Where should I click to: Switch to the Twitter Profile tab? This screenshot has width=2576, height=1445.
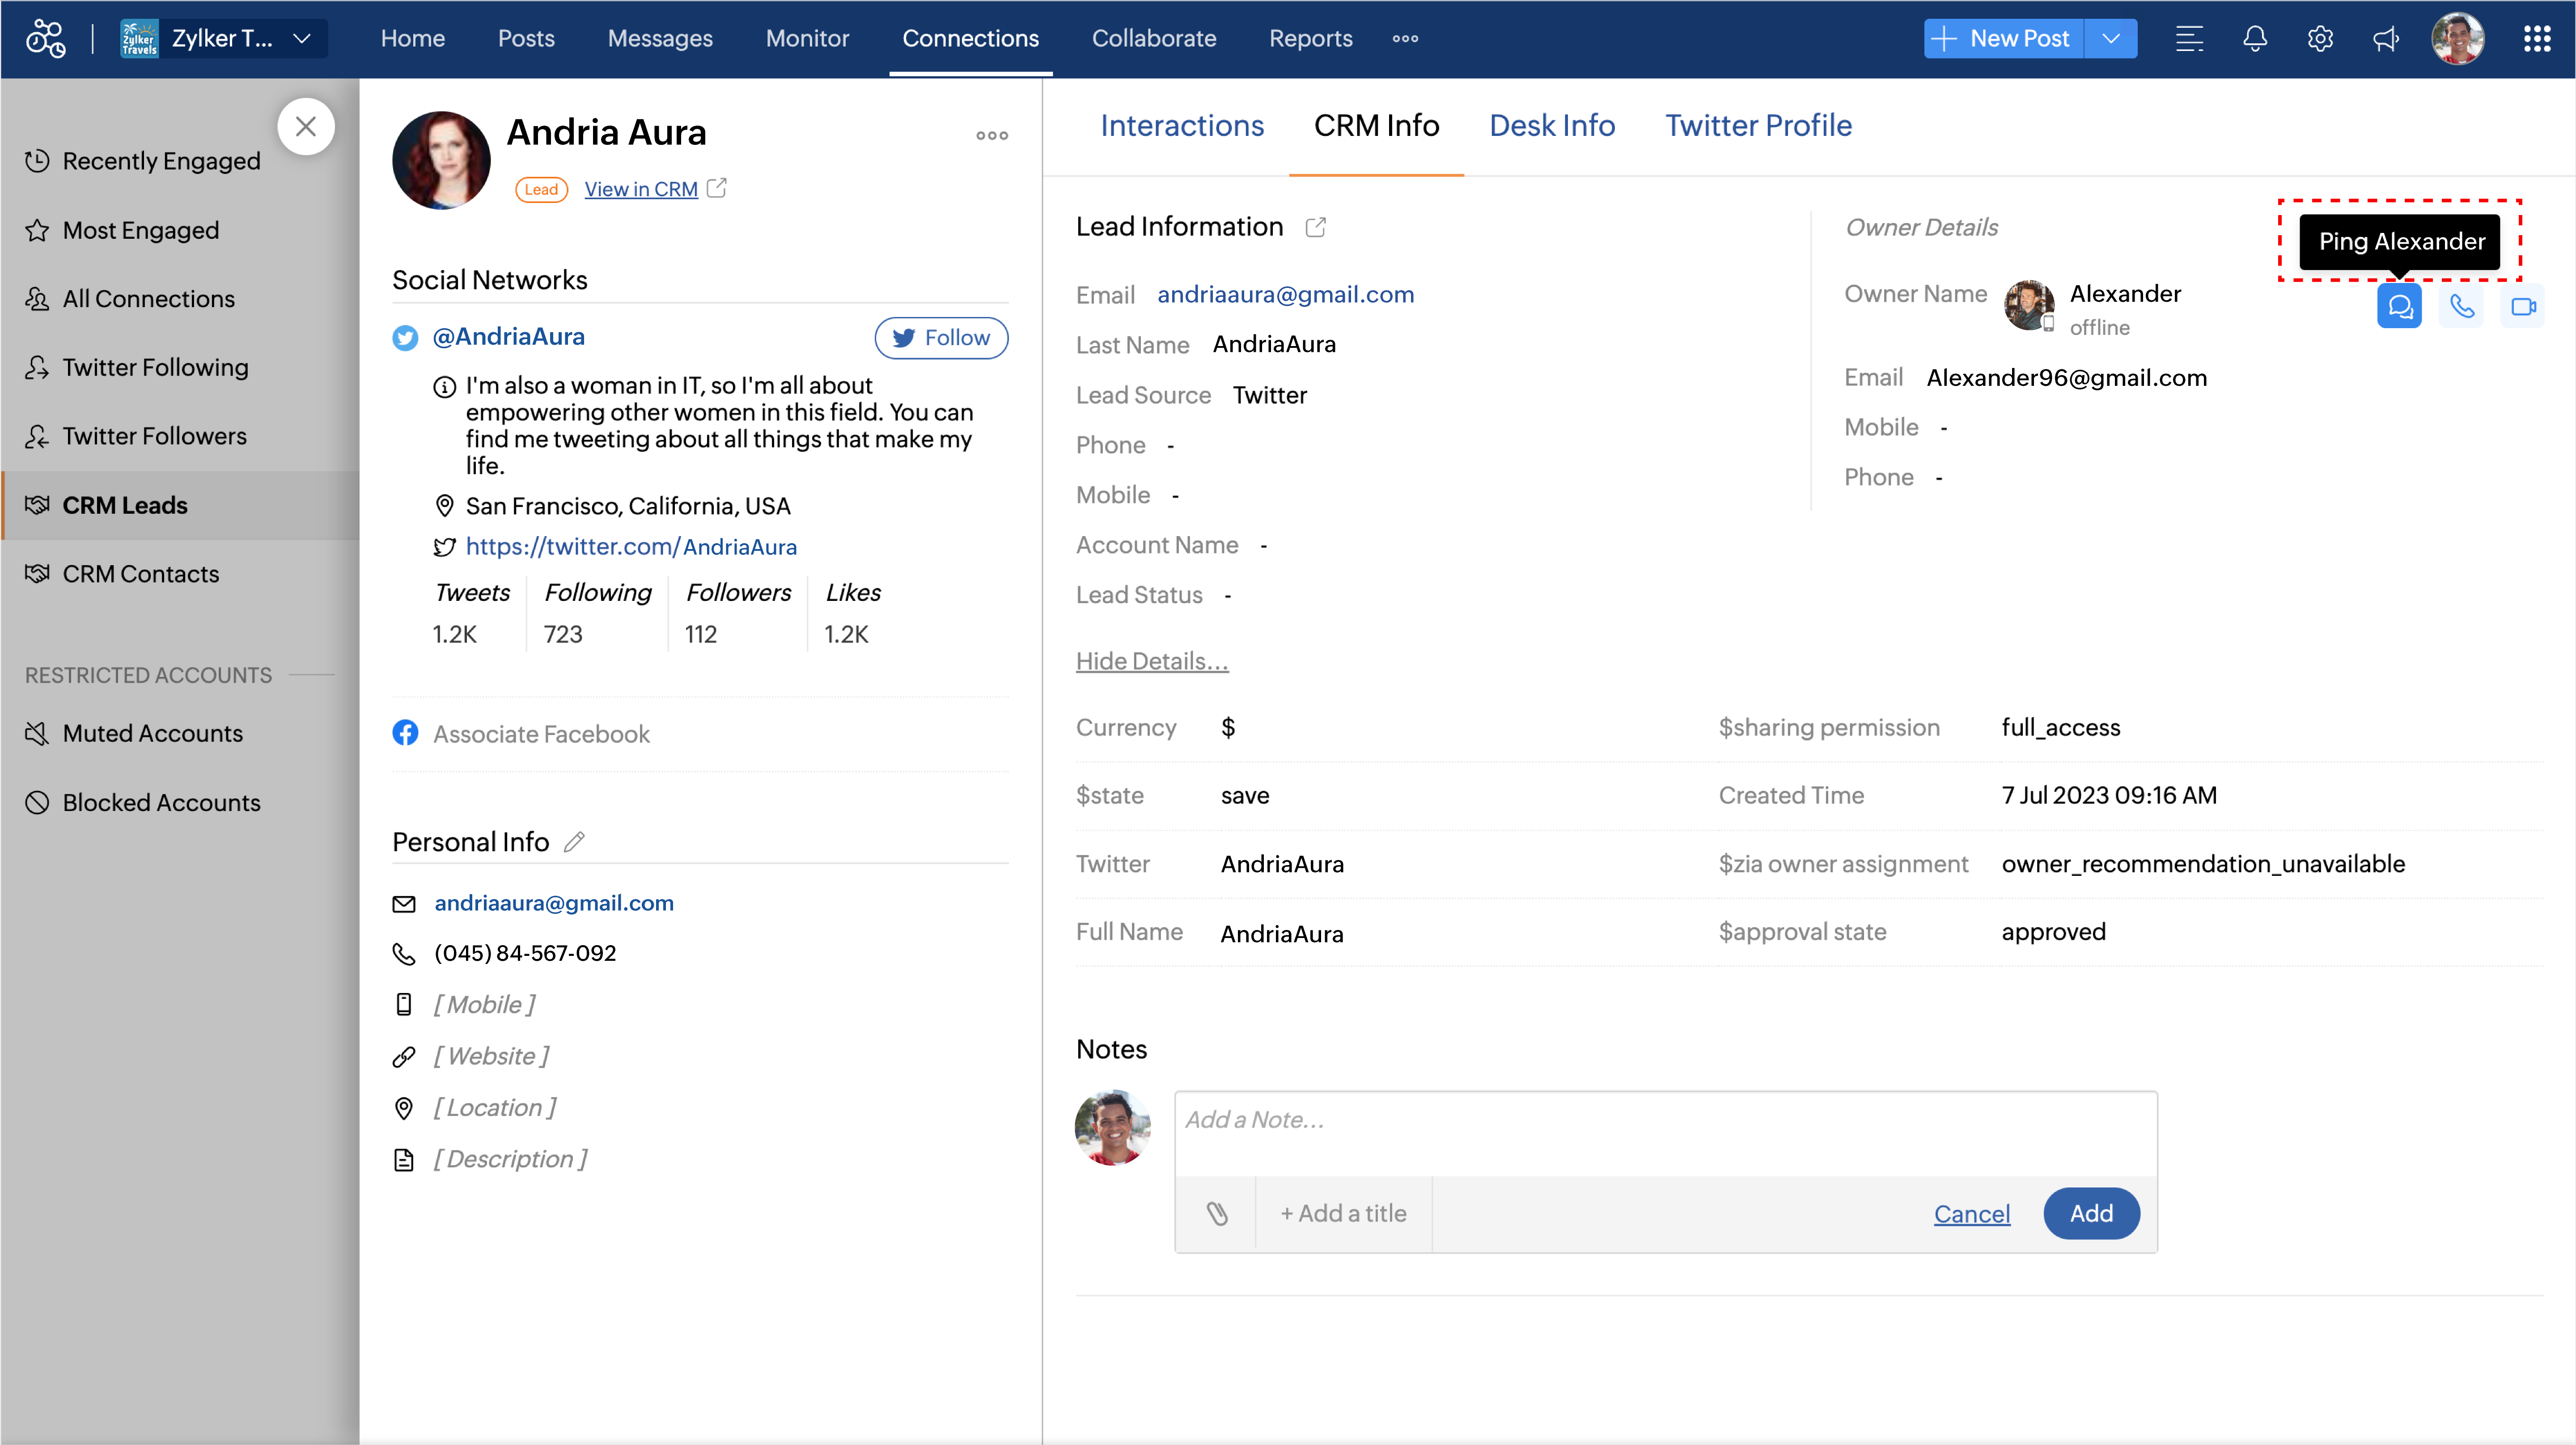[1758, 126]
